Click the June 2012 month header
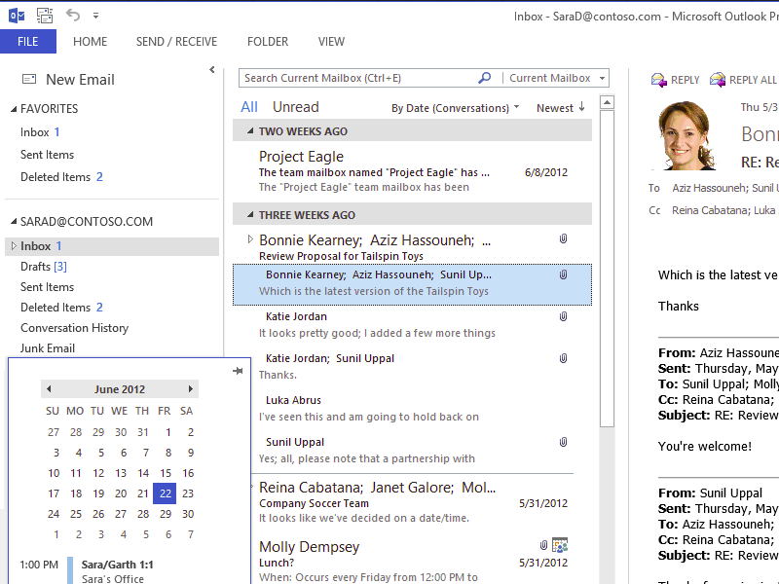This screenshot has width=779, height=584. pyautogui.click(x=120, y=389)
